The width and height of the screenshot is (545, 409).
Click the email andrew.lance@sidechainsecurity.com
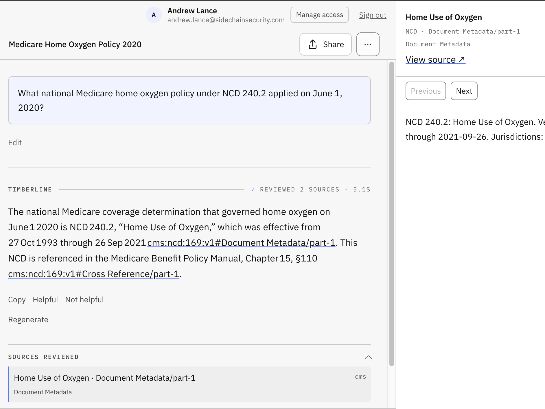226,20
